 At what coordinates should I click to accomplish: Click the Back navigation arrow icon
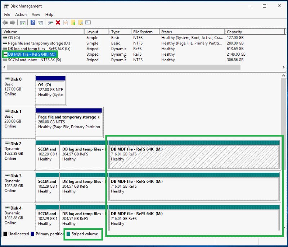point(5,22)
